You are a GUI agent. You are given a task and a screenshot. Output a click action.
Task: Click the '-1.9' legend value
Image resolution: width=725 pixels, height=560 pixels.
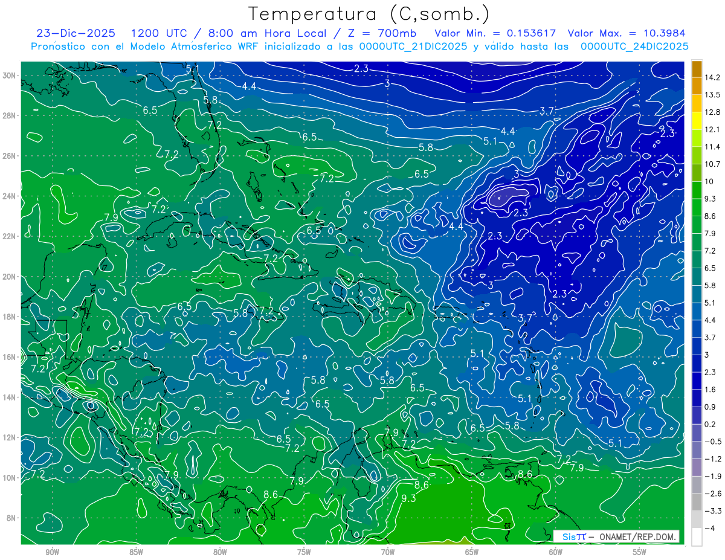(714, 476)
